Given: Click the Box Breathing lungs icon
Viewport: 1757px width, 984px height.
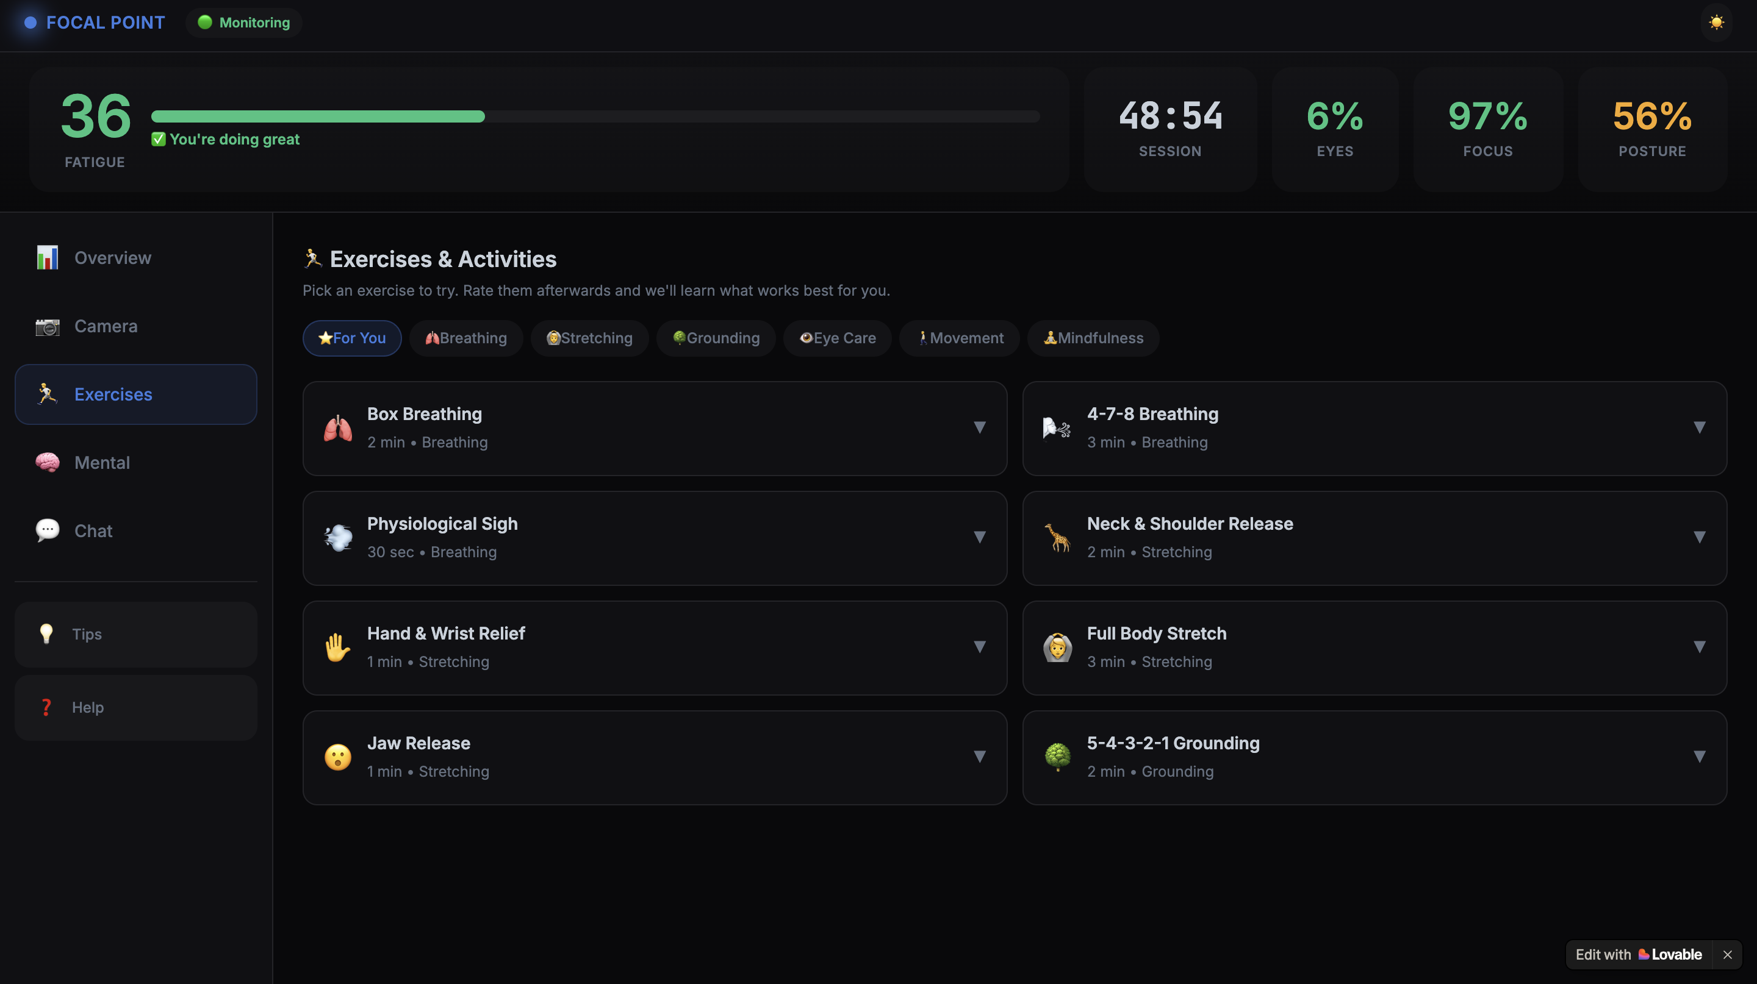Looking at the screenshot, I should (x=337, y=429).
